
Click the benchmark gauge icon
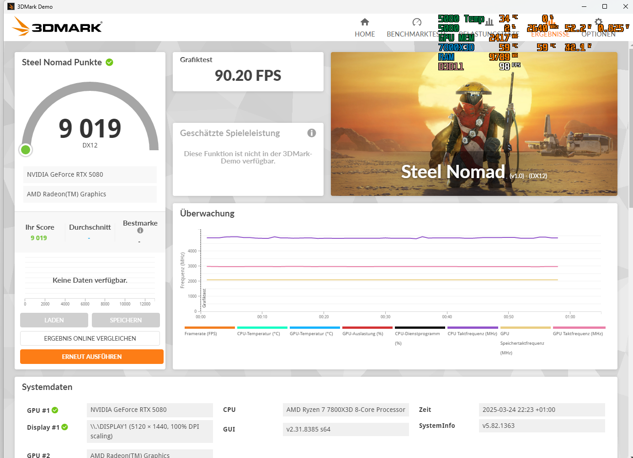coord(417,22)
